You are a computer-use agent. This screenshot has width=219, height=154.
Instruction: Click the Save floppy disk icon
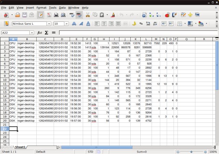click(25, 15)
